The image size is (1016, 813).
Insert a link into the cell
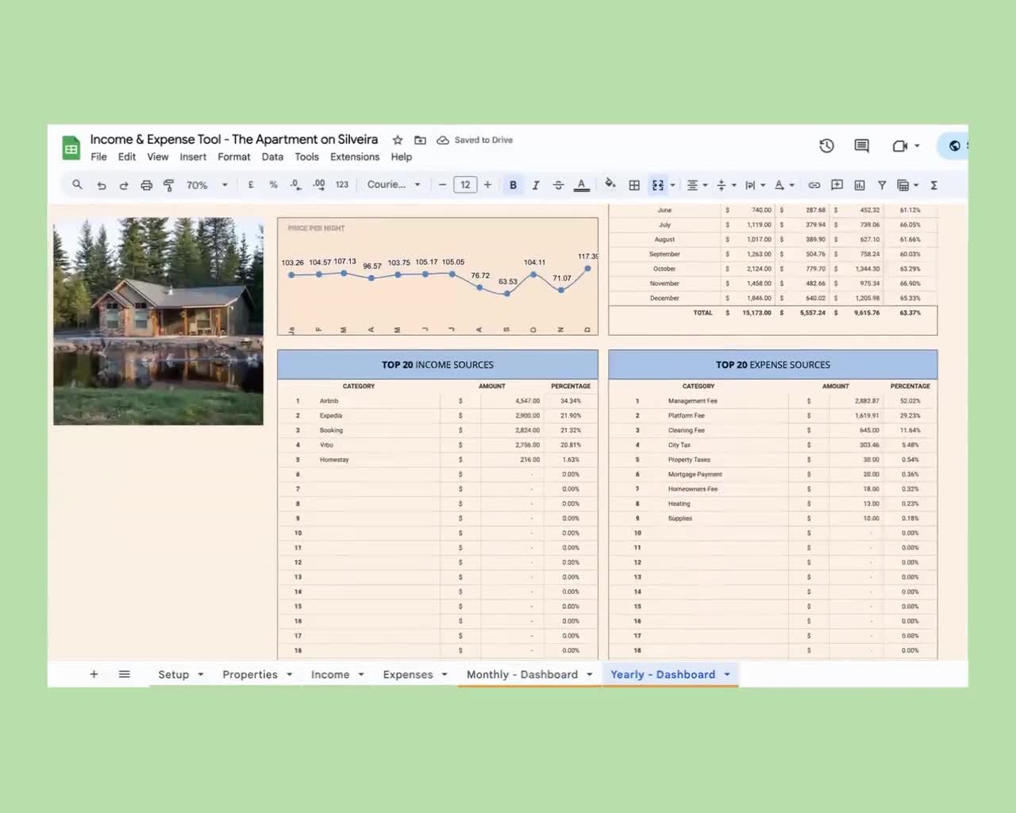(814, 184)
